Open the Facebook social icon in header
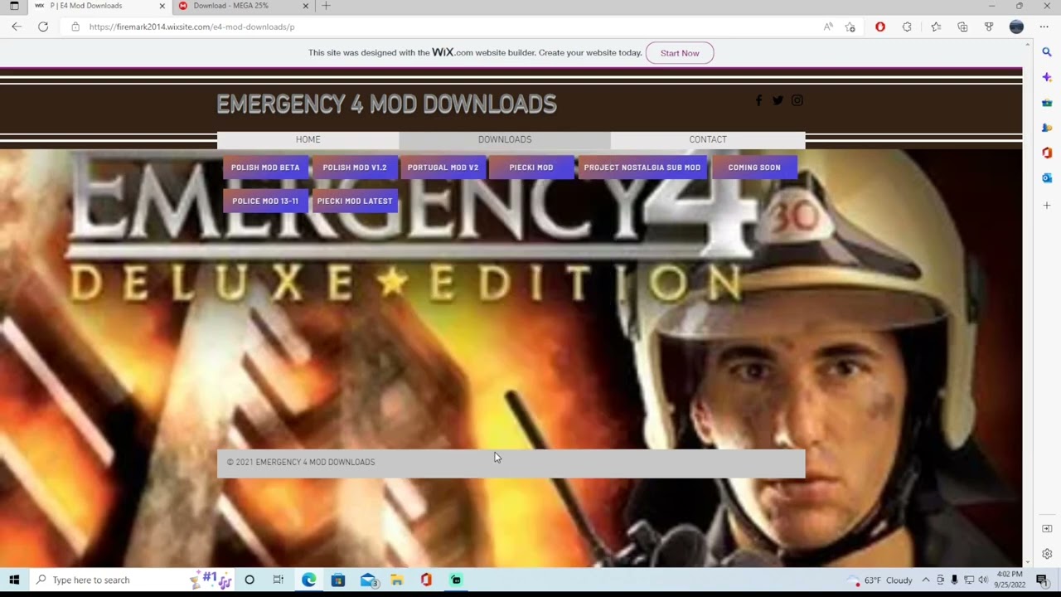The height and width of the screenshot is (597, 1061). point(758,100)
